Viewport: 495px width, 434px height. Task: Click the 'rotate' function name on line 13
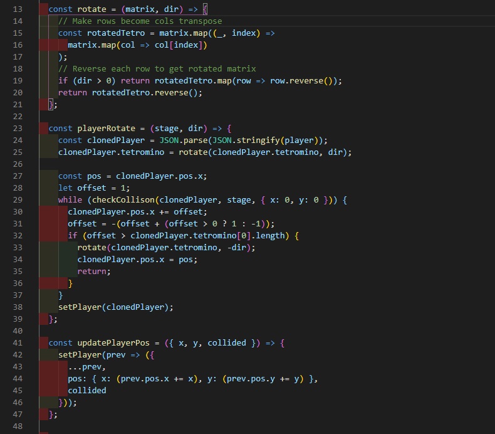click(91, 9)
